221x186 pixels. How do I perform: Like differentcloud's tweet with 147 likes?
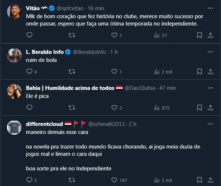coord(115,180)
